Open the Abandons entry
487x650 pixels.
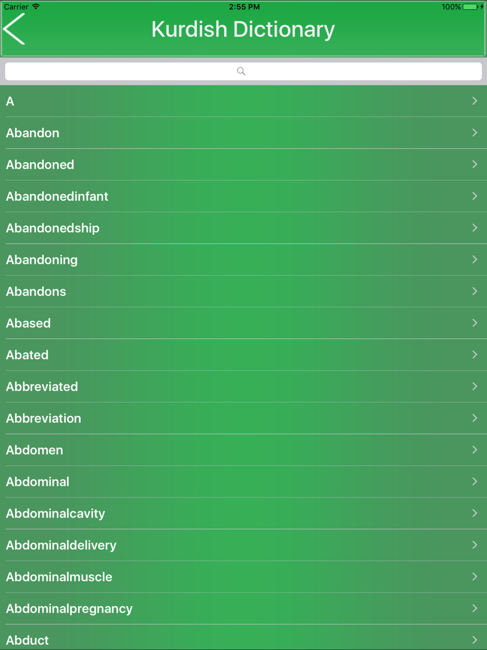tap(243, 291)
